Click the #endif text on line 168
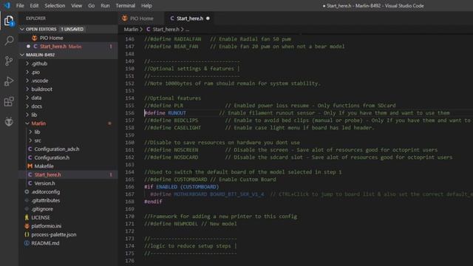Viewport: 473px width, 266px height. click(153, 202)
